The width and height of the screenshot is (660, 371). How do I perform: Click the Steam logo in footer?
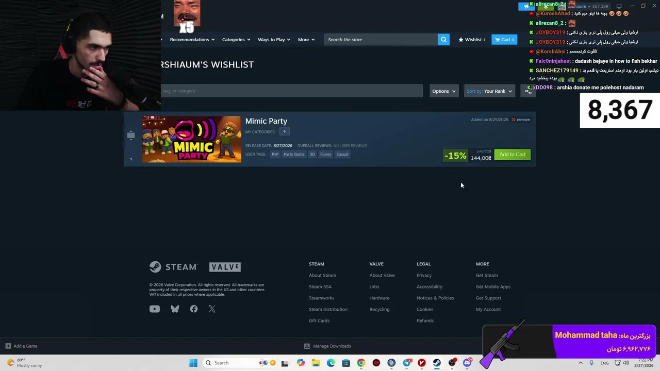tap(173, 267)
